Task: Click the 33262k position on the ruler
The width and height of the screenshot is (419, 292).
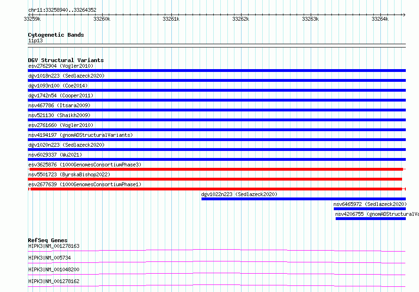Action: [x=241, y=19]
